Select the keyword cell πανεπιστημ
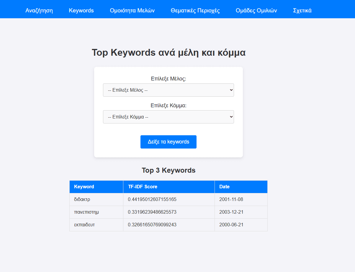 coord(96,212)
